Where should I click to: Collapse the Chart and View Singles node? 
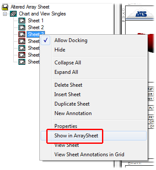pyautogui.click(x=5, y=14)
